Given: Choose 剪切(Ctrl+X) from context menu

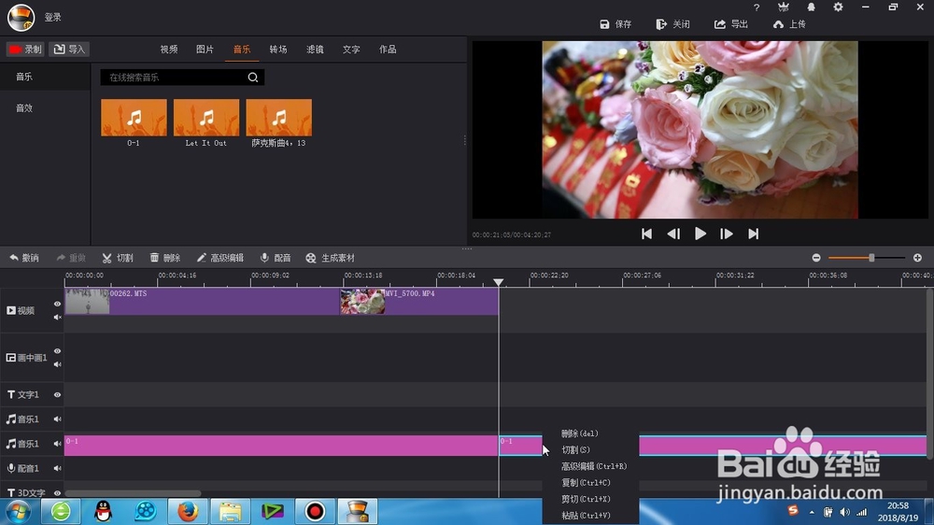Looking at the screenshot, I should 587,500.
